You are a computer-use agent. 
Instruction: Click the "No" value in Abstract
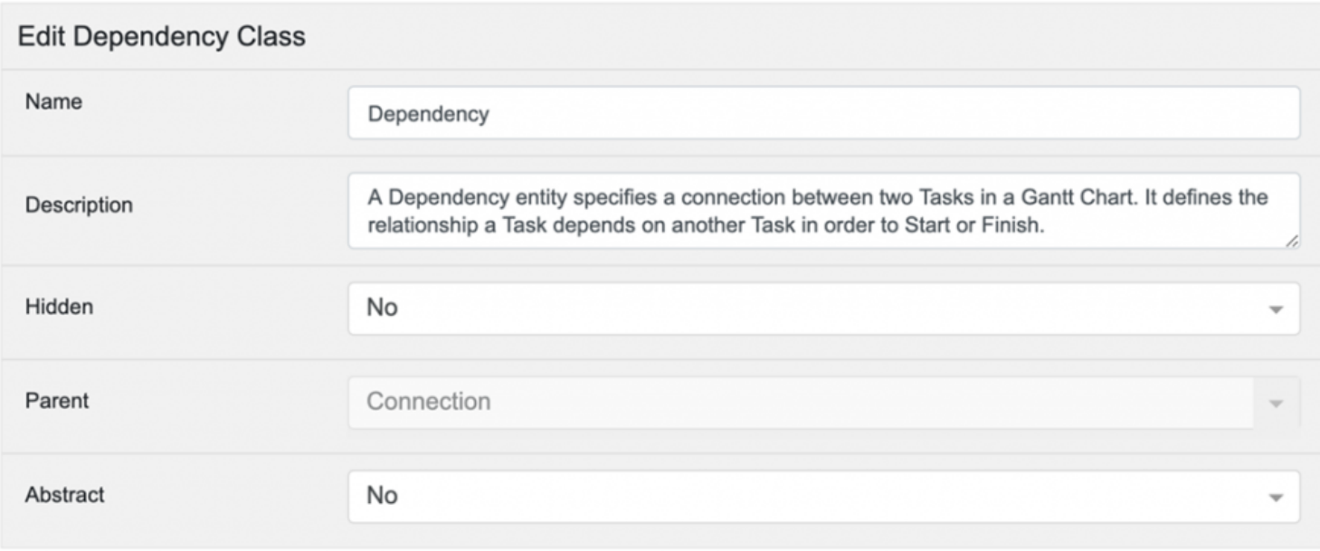[382, 496]
